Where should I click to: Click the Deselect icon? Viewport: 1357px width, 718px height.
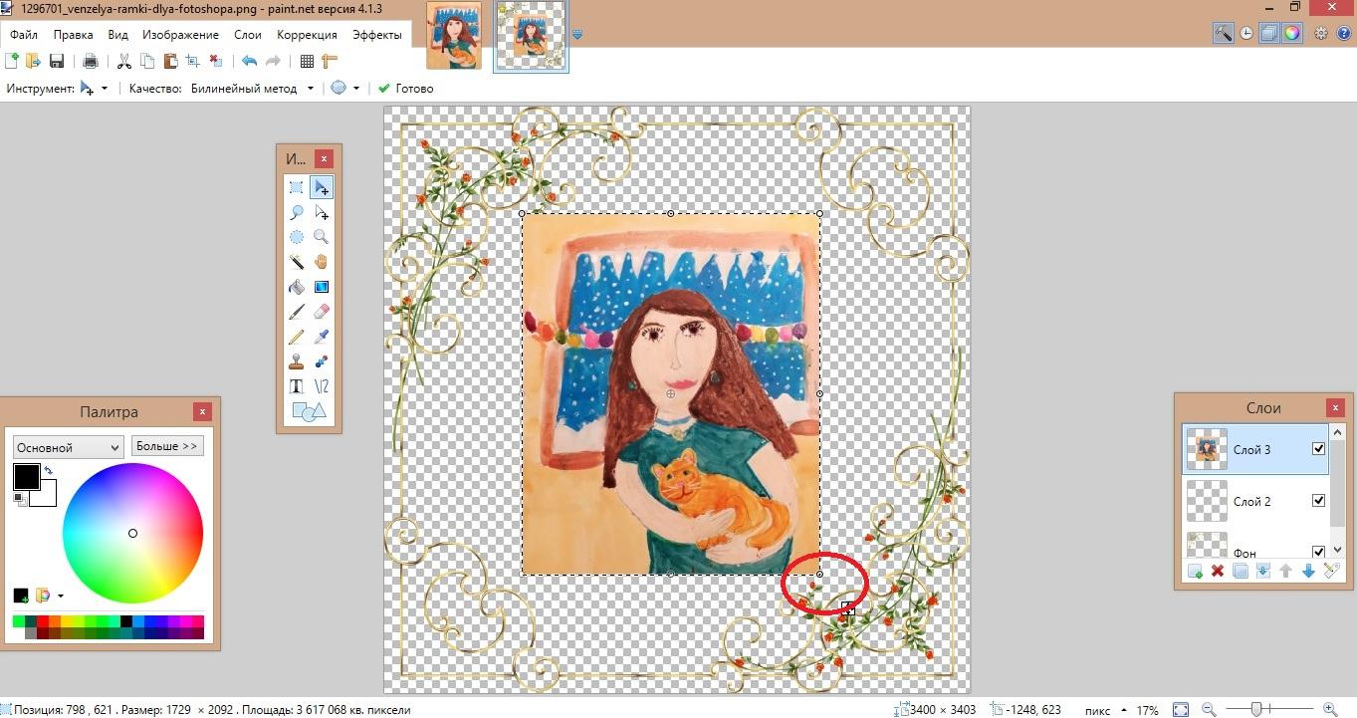tap(215, 61)
